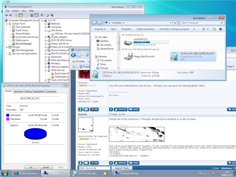This screenshot has height=177, width=236.
Task: Click the Explorer help question-mark icon
Action: (221, 29)
